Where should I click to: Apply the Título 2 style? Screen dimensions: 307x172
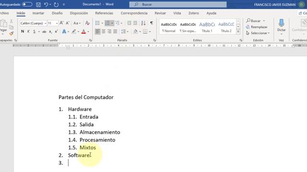226,27
